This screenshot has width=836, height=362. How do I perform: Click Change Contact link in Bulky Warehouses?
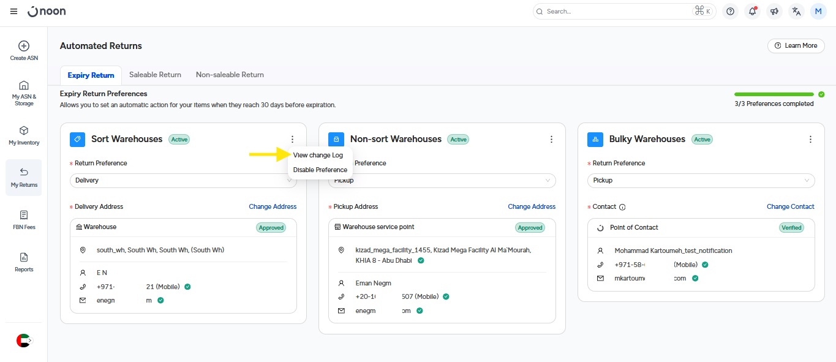coord(790,207)
